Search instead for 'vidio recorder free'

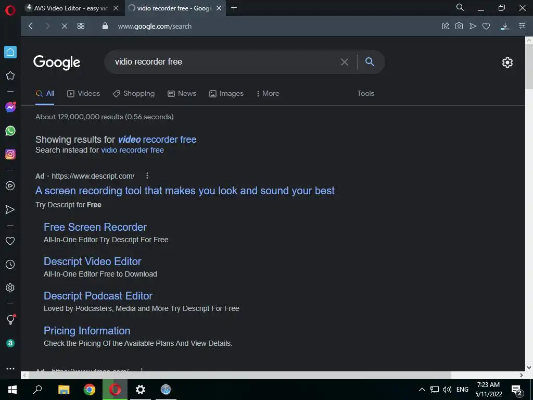[133, 150]
